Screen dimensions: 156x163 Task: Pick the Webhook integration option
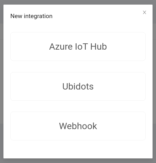click(x=78, y=126)
